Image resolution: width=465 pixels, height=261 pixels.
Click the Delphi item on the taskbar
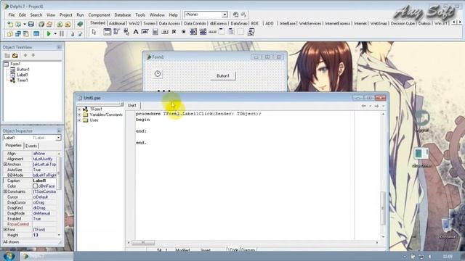(46, 256)
